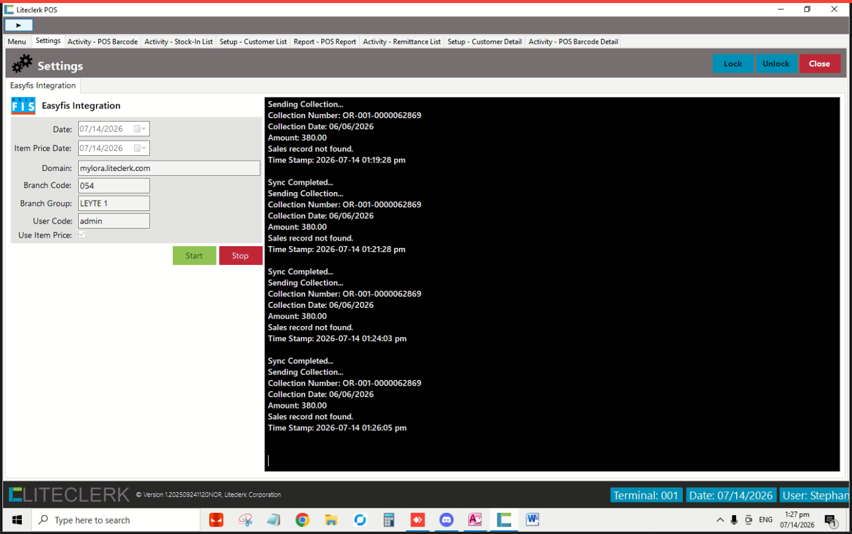The width and height of the screenshot is (852, 534).
Task: Open Microsoft Access from taskbar
Action: (x=475, y=520)
